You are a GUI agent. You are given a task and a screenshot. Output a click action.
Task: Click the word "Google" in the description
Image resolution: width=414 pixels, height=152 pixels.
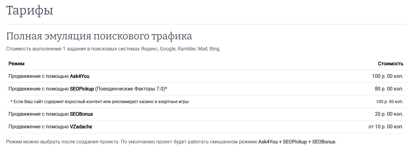168,49
